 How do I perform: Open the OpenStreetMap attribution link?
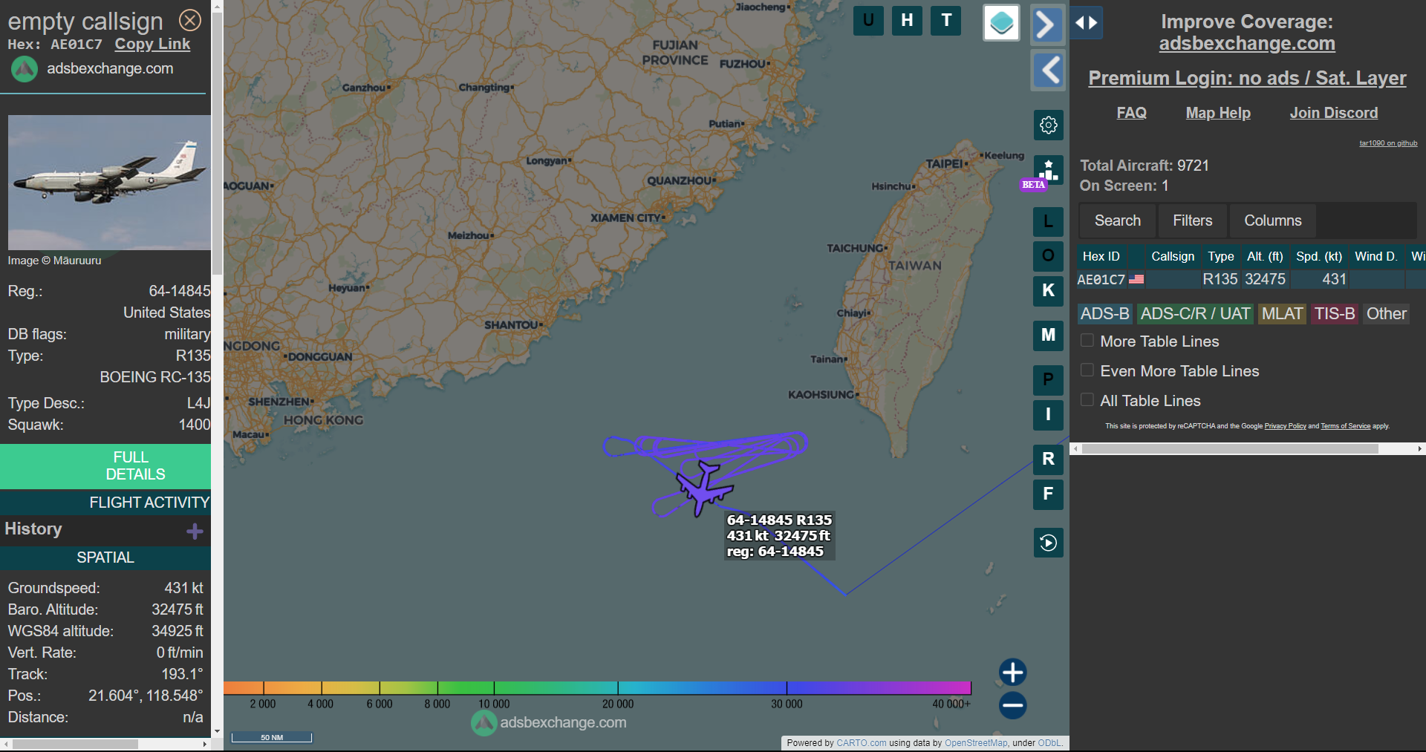tap(976, 743)
